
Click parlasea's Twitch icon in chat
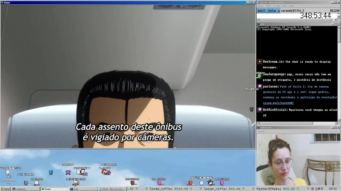[x=260, y=86]
